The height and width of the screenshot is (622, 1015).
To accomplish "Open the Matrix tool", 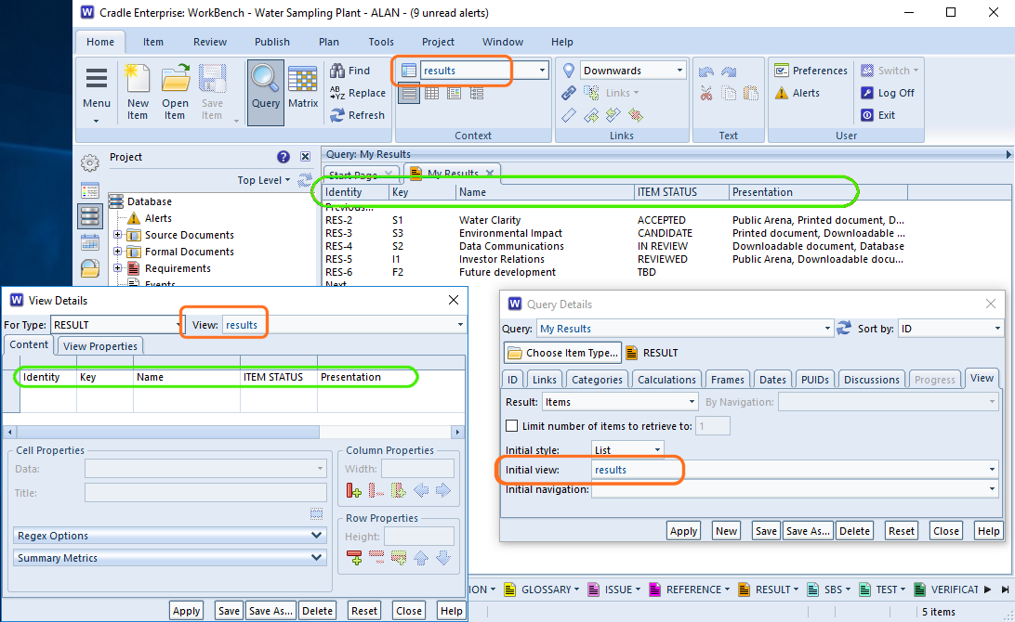I will pyautogui.click(x=303, y=88).
